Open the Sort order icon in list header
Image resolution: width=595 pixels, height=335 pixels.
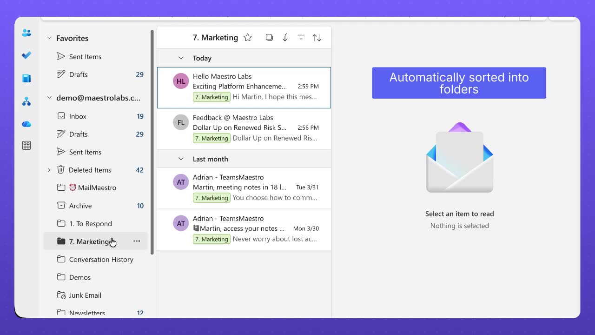click(x=317, y=37)
